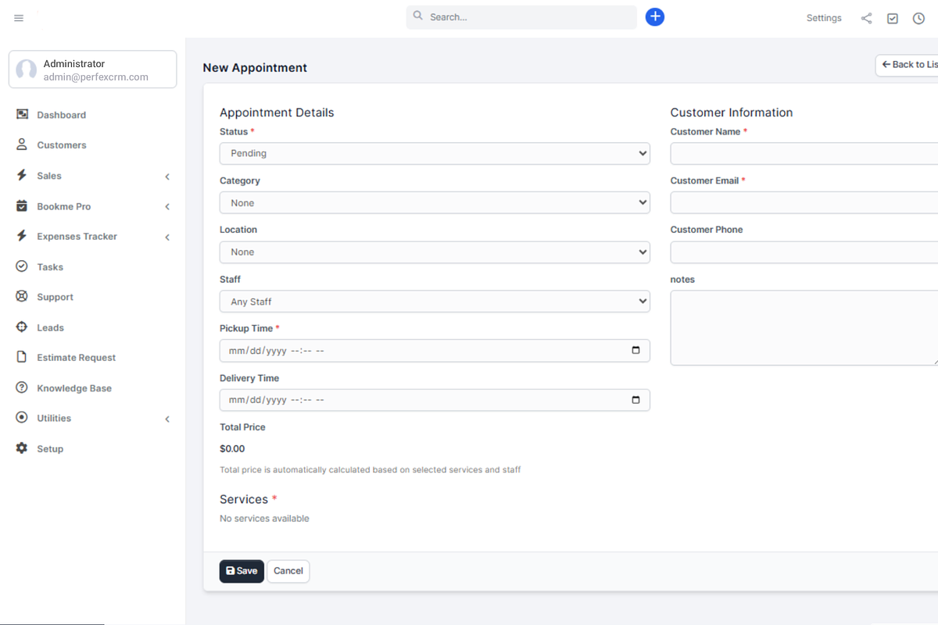Click the Utilities circle icon
The width and height of the screenshot is (938, 625).
pyautogui.click(x=22, y=418)
